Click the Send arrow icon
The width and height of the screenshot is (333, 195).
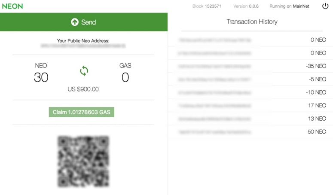coord(75,22)
